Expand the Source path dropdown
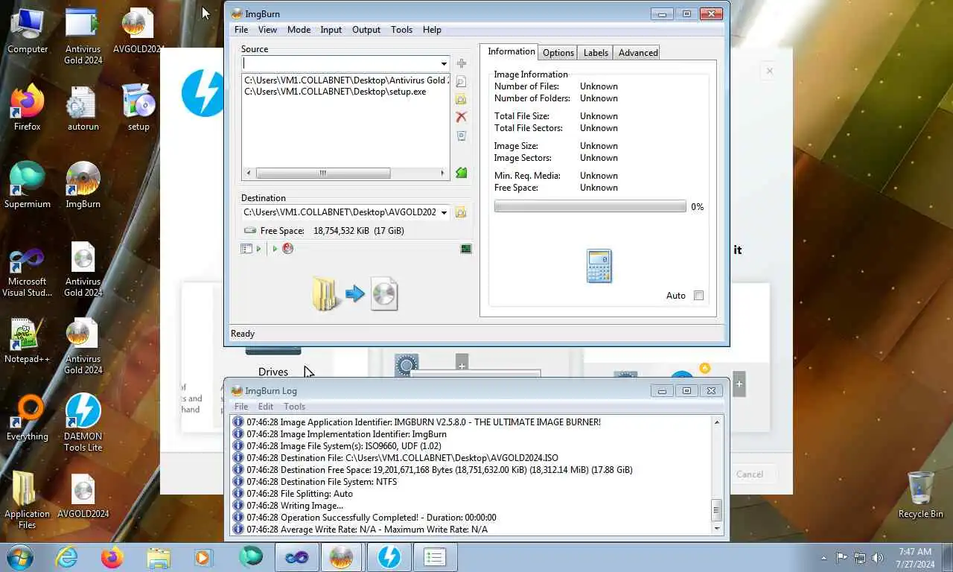 [x=444, y=63]
